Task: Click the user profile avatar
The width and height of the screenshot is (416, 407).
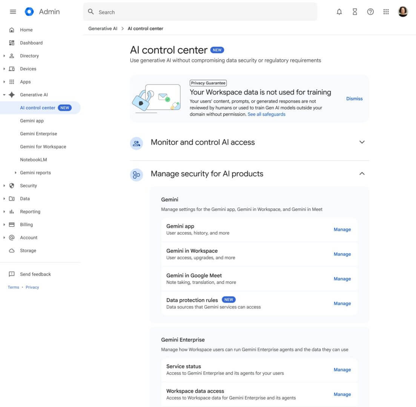Action: (x=403, y=12)
